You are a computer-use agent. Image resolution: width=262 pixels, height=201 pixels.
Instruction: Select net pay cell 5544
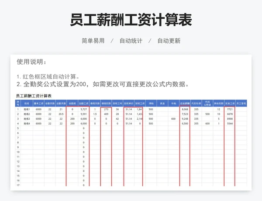(230, 124)
